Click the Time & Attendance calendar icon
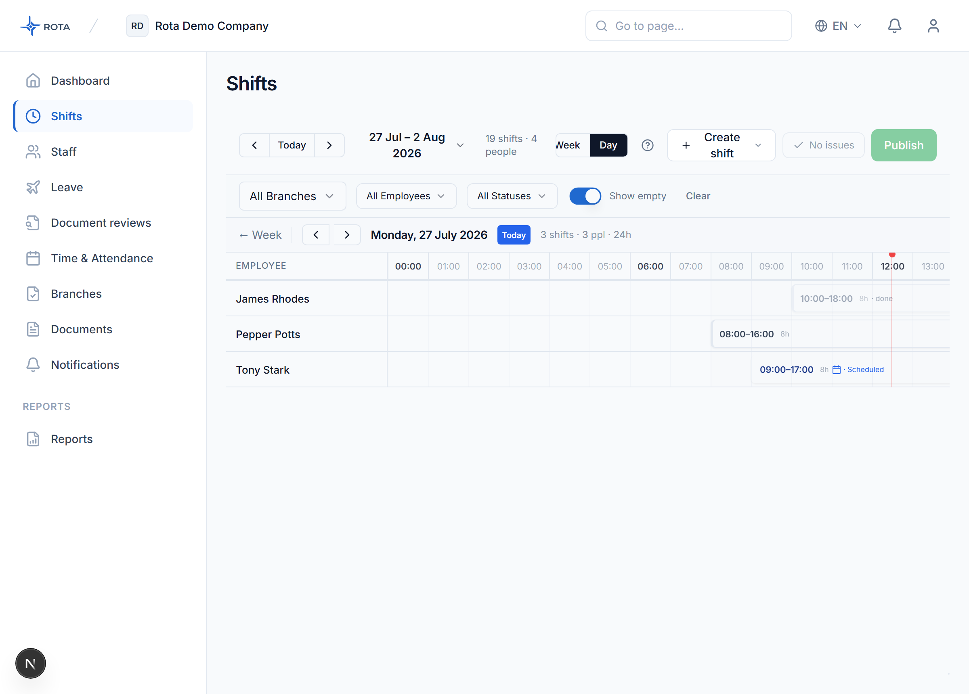 point(33,258)
